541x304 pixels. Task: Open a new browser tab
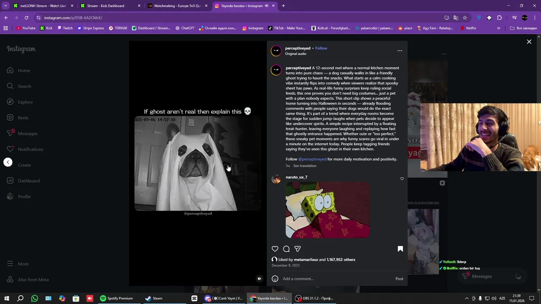[283, 6]
